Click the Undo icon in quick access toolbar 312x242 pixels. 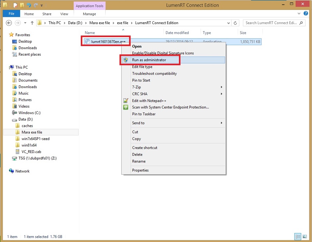click(29, 5)
